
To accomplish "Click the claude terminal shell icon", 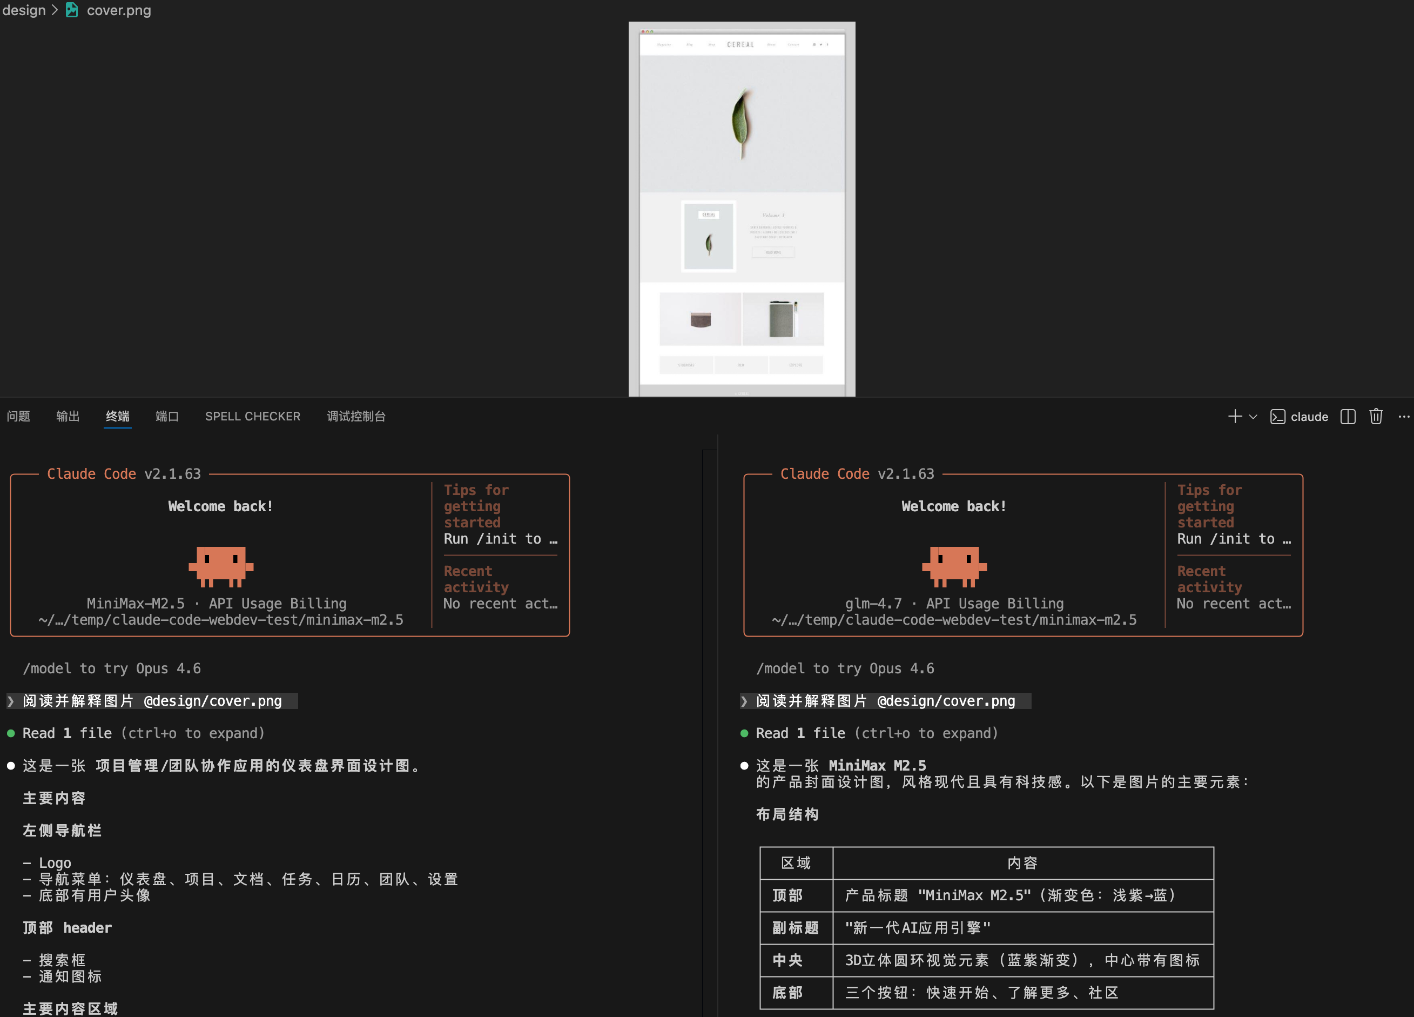I will tap(1277, 416).
